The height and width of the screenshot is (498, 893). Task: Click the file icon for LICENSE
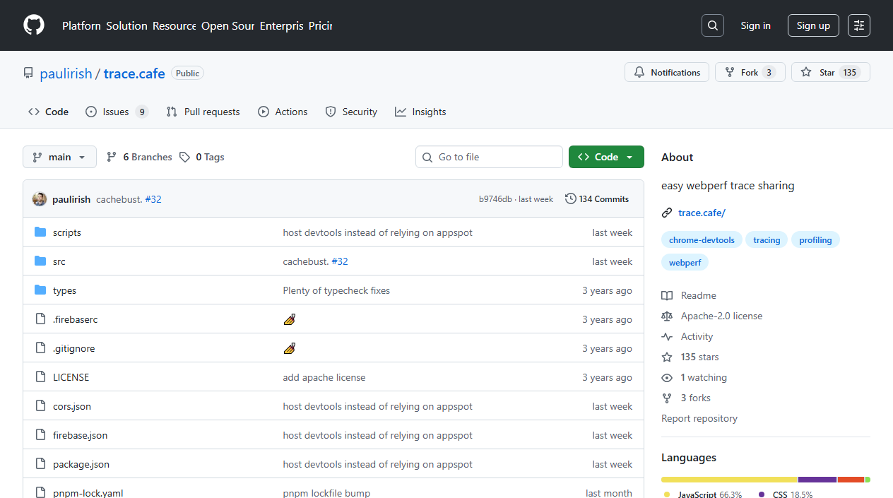pos(40,377)
